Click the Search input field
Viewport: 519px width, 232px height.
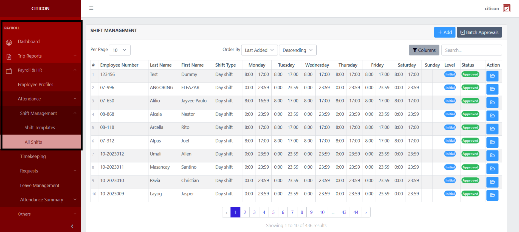(x=471, y=50)
